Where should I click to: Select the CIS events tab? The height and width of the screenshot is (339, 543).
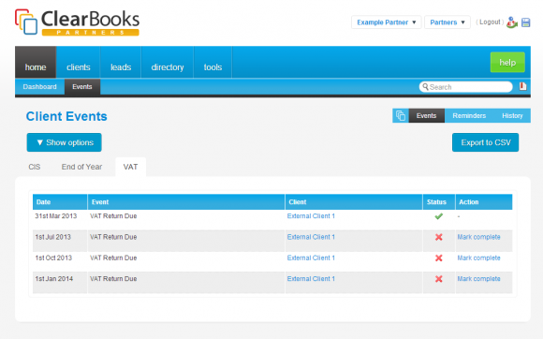pyautogui.click(x=35, y=167)
